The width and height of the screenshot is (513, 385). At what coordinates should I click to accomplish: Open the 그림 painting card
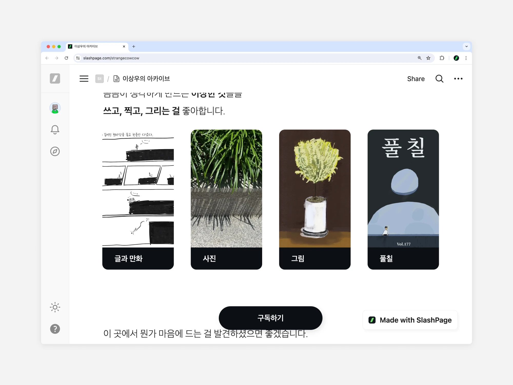pos(315,200)
